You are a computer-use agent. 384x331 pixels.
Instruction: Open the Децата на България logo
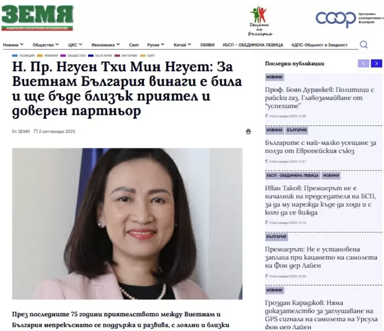pyautogui.click(x=260, y=21)
